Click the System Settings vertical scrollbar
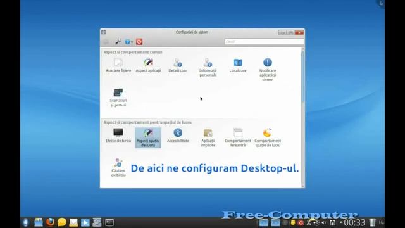 (x=302, y=118)
